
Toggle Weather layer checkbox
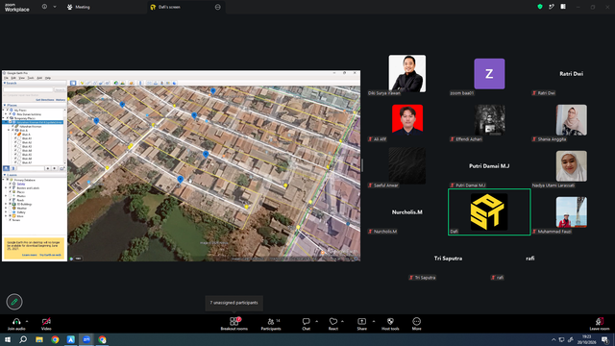(x=11, y=208)
